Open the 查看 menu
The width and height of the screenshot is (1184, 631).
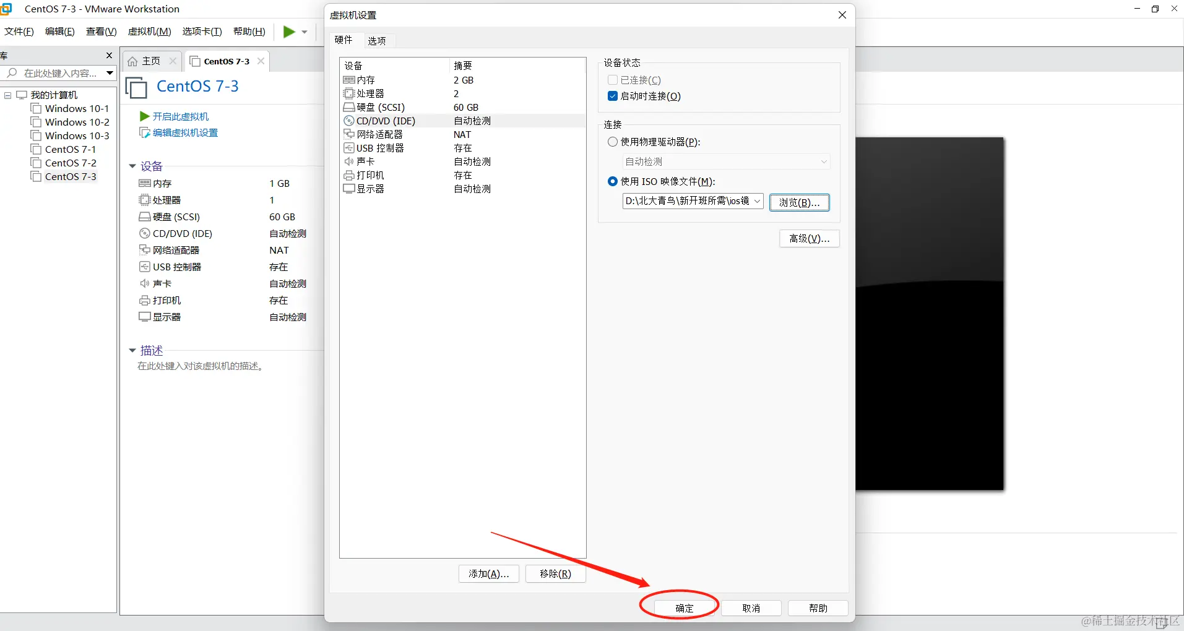point(101,32)
